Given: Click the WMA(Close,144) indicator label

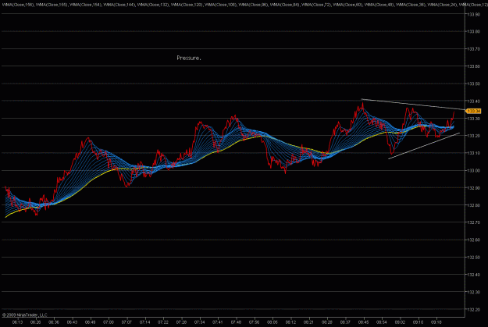Looking at the screenshot, I should pos(119,5).
